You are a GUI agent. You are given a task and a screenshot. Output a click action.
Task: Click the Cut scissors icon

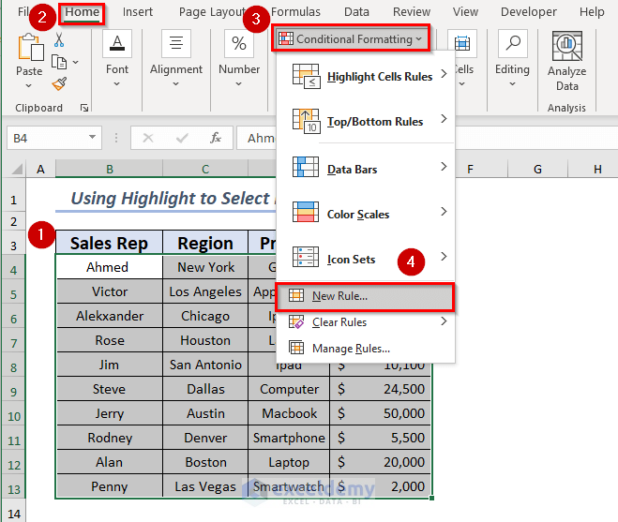pyautogui.click(x=59, y=40)
